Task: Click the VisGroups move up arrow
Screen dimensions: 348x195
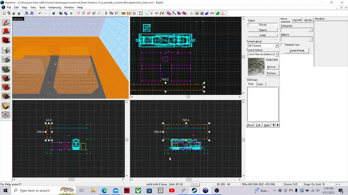Action: (274, 125)
